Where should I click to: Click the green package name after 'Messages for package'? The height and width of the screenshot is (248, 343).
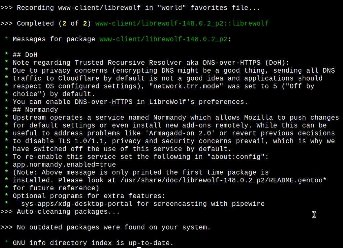tap(164, 39)
